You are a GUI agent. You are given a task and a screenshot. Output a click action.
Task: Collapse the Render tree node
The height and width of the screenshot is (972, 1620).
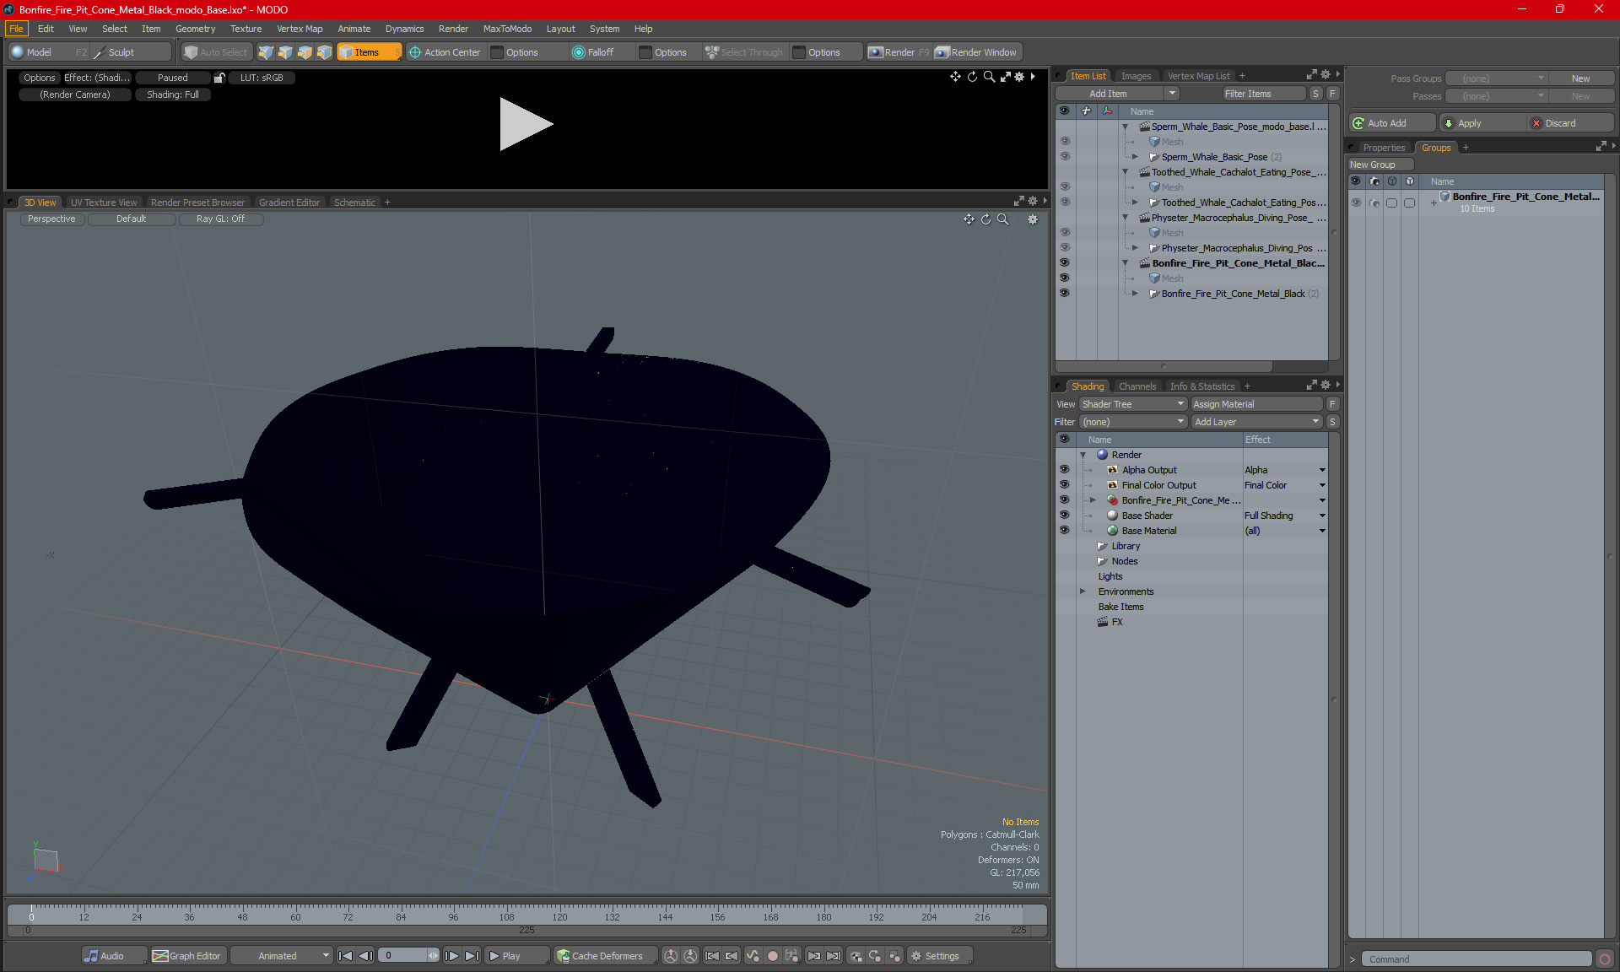pos(1083,455)
